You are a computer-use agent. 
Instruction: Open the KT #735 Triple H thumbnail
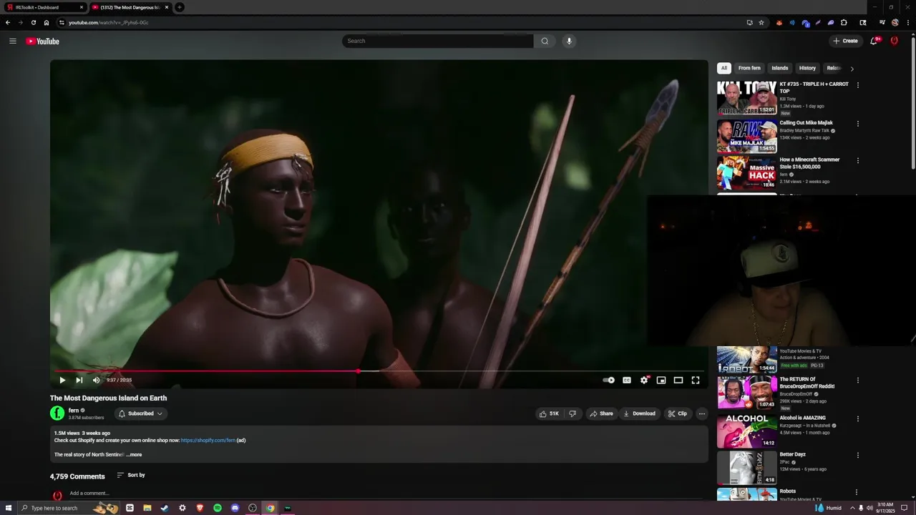click(747, 98)
